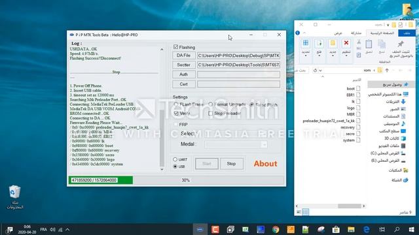Select Quick access in navigation pane
Image resolution: width=419 pixels, height=235 pixels.
(392, 84)
